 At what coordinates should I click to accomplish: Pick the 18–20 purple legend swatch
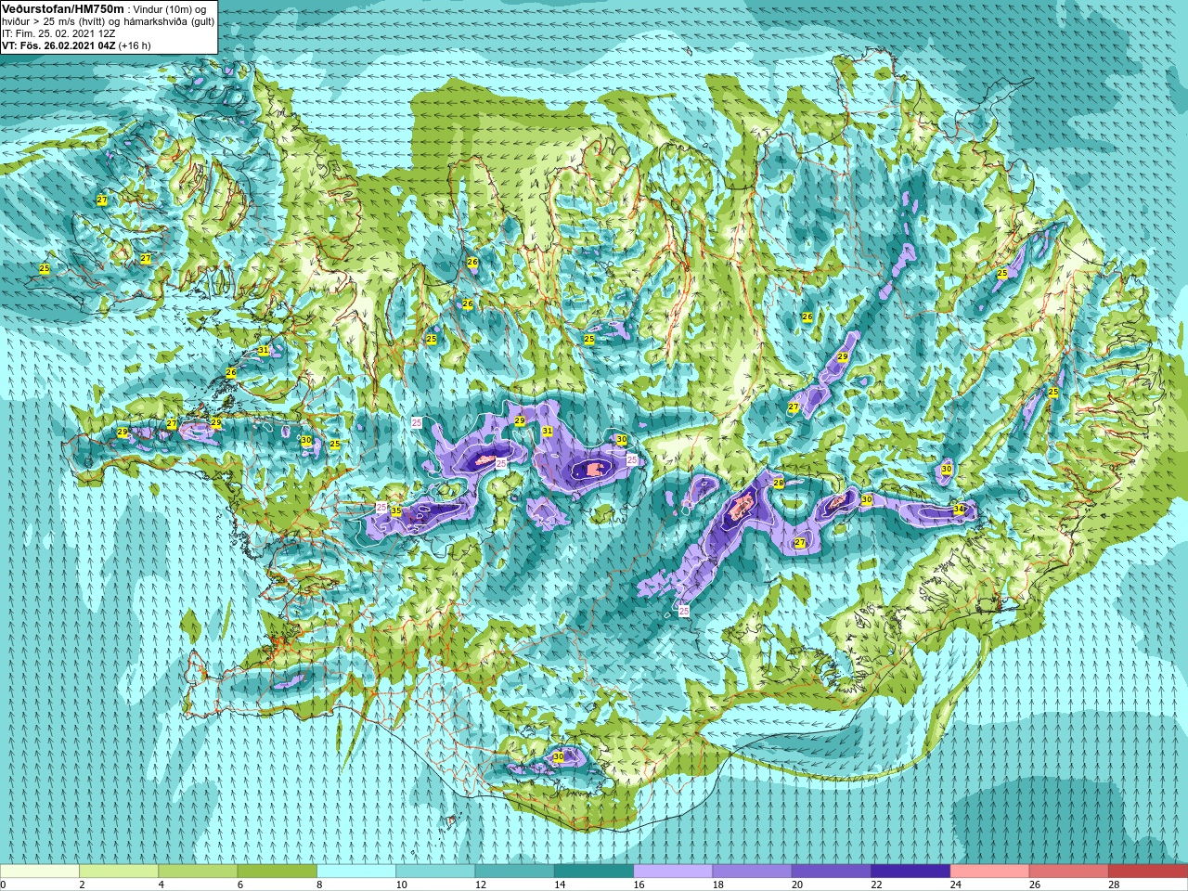click(x=752, y=872)
